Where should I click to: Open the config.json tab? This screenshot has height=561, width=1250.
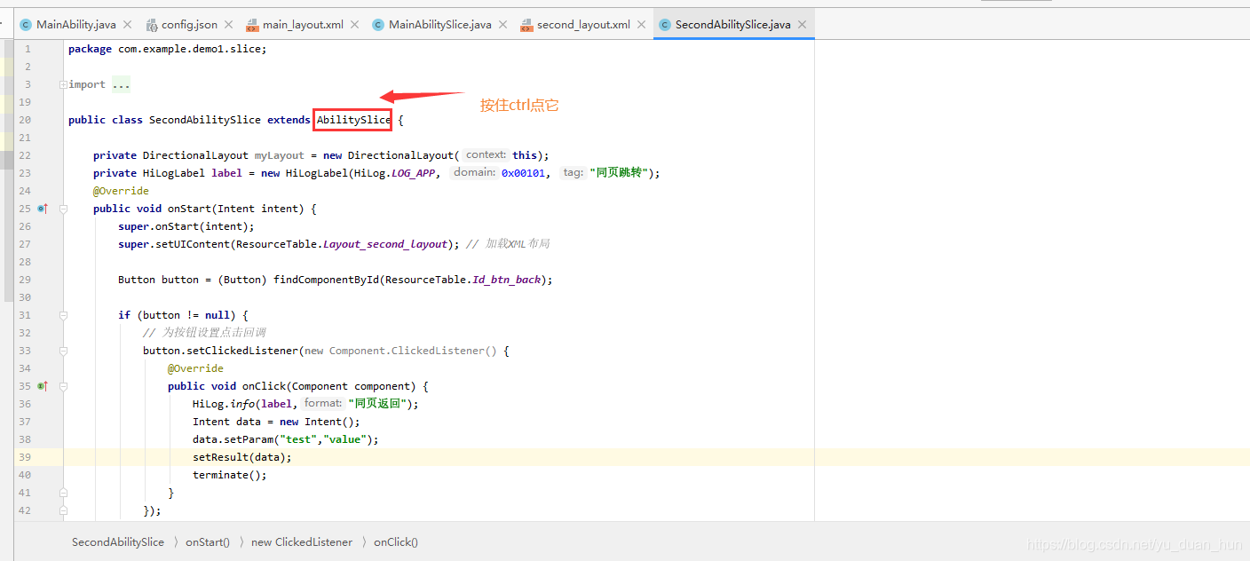pos(188,25)
